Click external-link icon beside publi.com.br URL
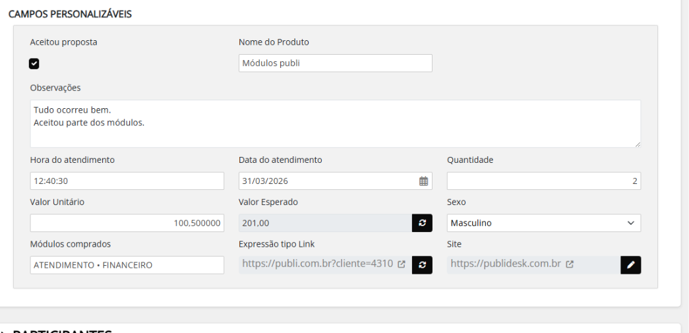The height and width of the screenshot is (333, 689). point(402,264)
